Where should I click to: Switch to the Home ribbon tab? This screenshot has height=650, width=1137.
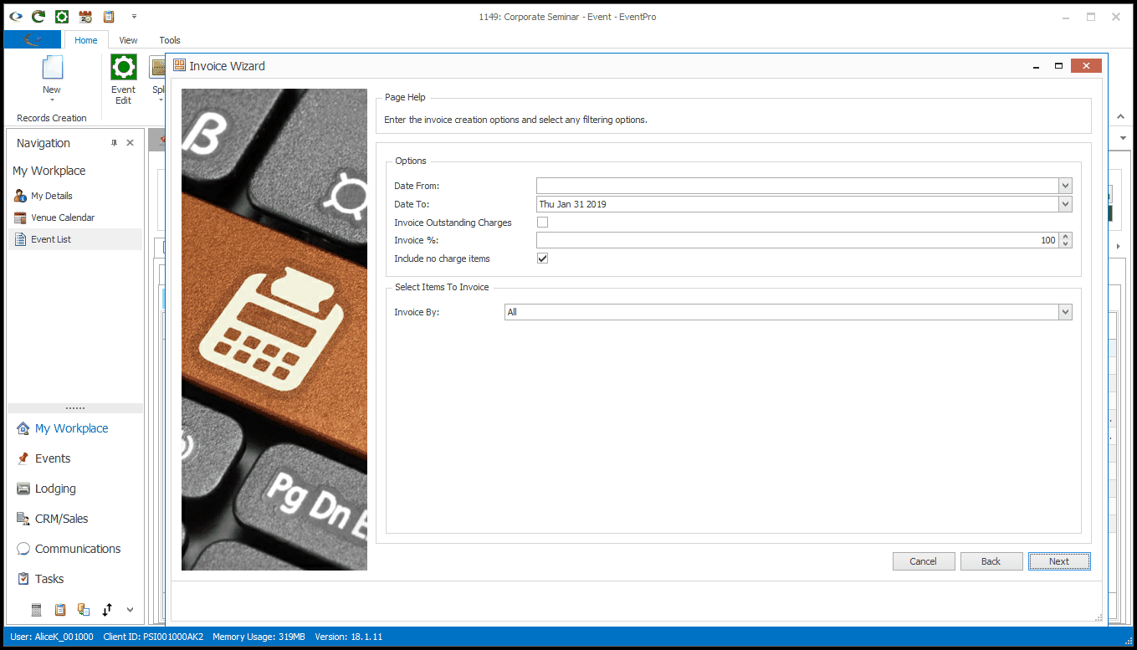click(86, 39)
